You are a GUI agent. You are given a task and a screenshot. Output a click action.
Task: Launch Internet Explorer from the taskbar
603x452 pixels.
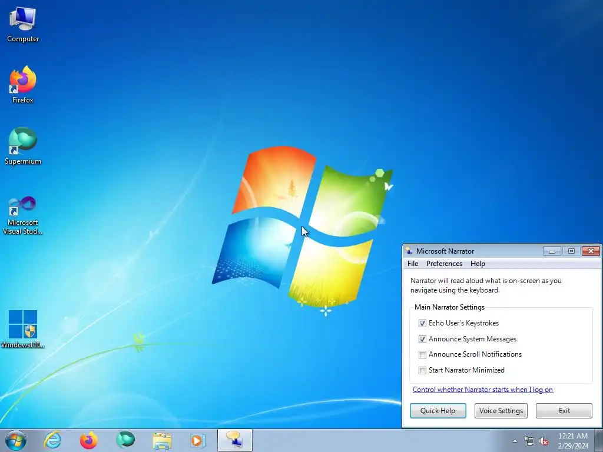pyautogui.click(x=52, y=440)
